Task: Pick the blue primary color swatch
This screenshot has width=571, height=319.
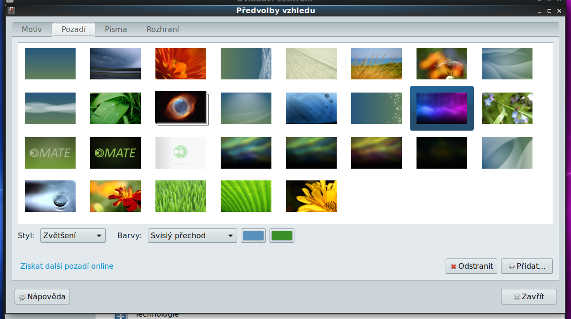Action: 254,235
